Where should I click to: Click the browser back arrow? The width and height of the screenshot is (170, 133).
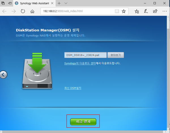click(x=5, y=11)
